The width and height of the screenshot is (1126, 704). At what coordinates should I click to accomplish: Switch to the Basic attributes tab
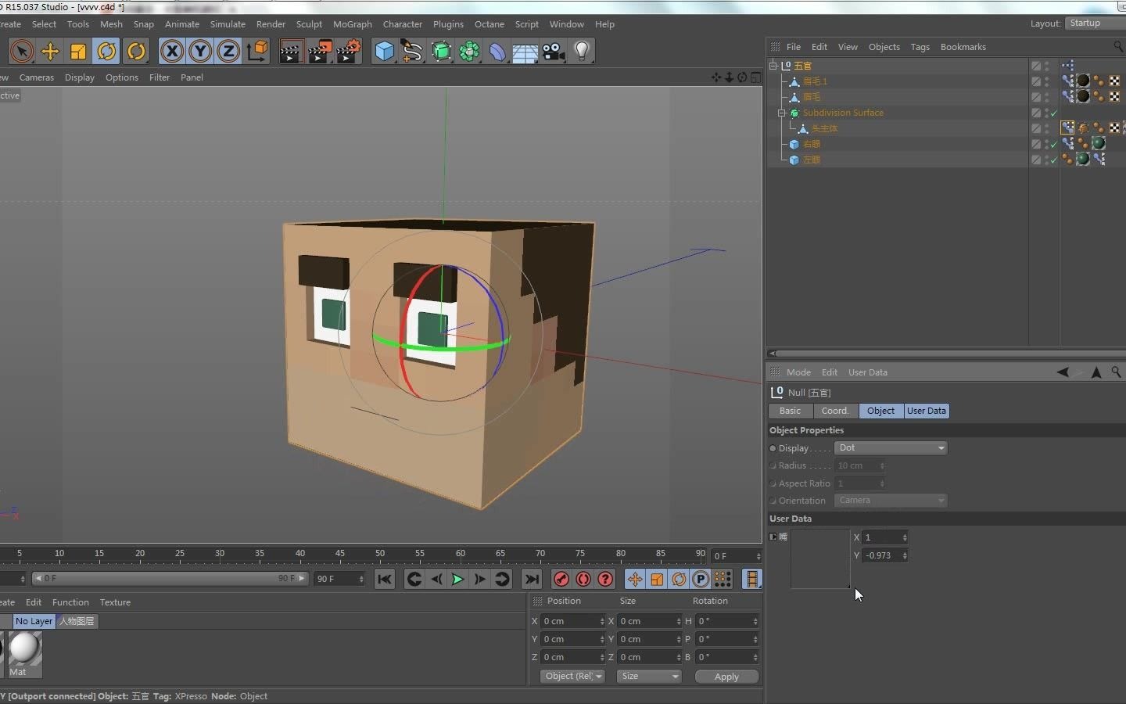pyautogui.click(x=790, y=411)
